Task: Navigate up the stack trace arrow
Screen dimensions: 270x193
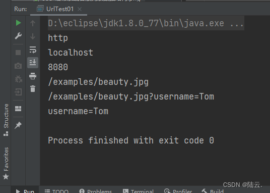Action: [x=33, y=23]
